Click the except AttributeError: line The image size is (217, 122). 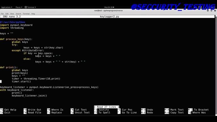28,50
